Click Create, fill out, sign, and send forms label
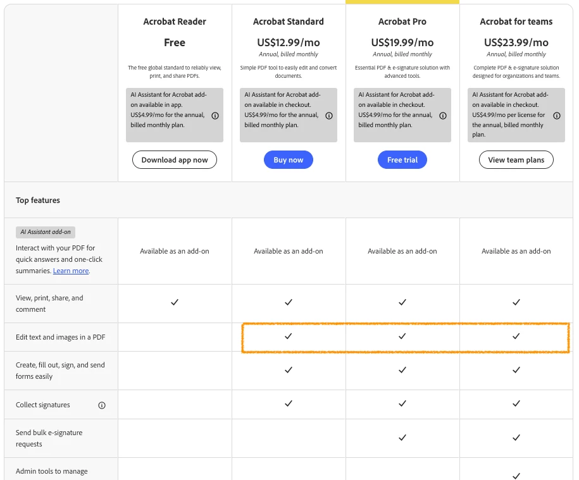The height and width of the screenshot is (480, 579). 60,371
